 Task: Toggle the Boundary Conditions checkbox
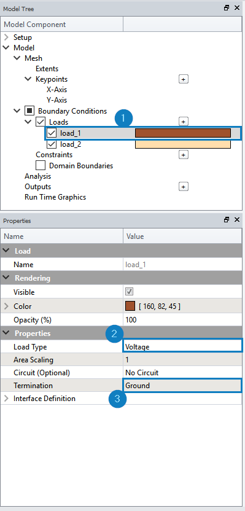pos(29,111)
